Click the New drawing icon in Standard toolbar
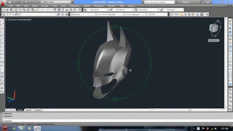The width and height of the screenshot is (233, 131). click(3, 10)
